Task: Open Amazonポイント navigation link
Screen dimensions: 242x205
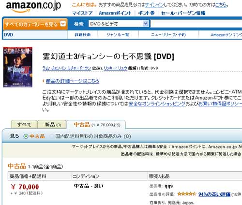Action: pyautogui.click(x=115, y=13)
